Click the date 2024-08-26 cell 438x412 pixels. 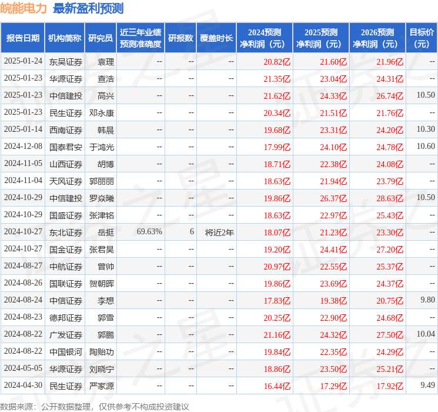coord(23,283)
